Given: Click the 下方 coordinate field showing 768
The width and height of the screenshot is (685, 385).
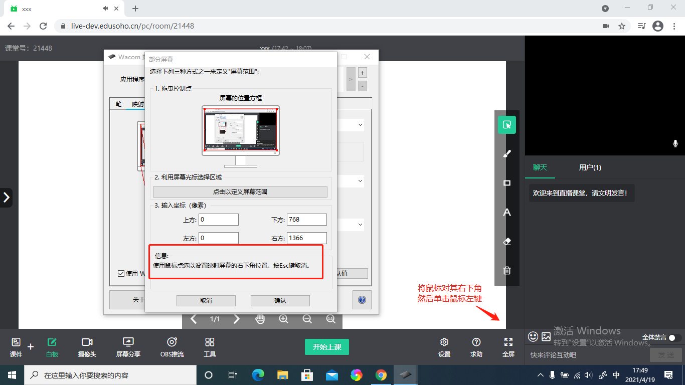Looking at the screenshot, I should pos(307,220).
